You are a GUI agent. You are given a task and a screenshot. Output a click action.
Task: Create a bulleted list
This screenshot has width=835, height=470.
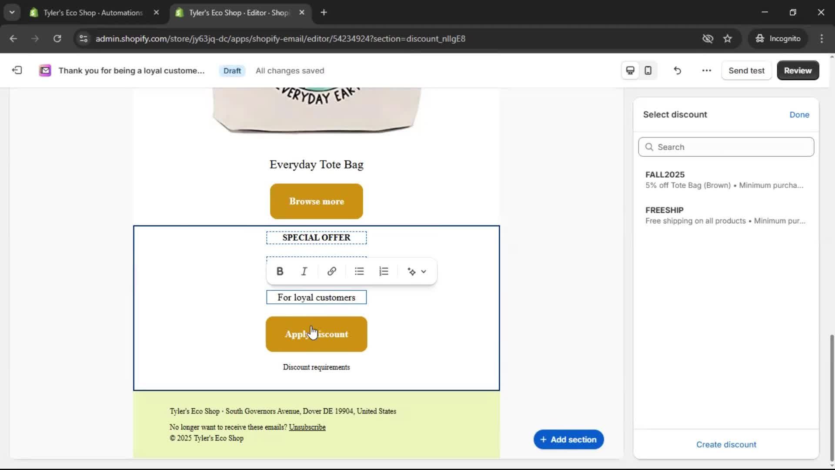coord(359,271)
